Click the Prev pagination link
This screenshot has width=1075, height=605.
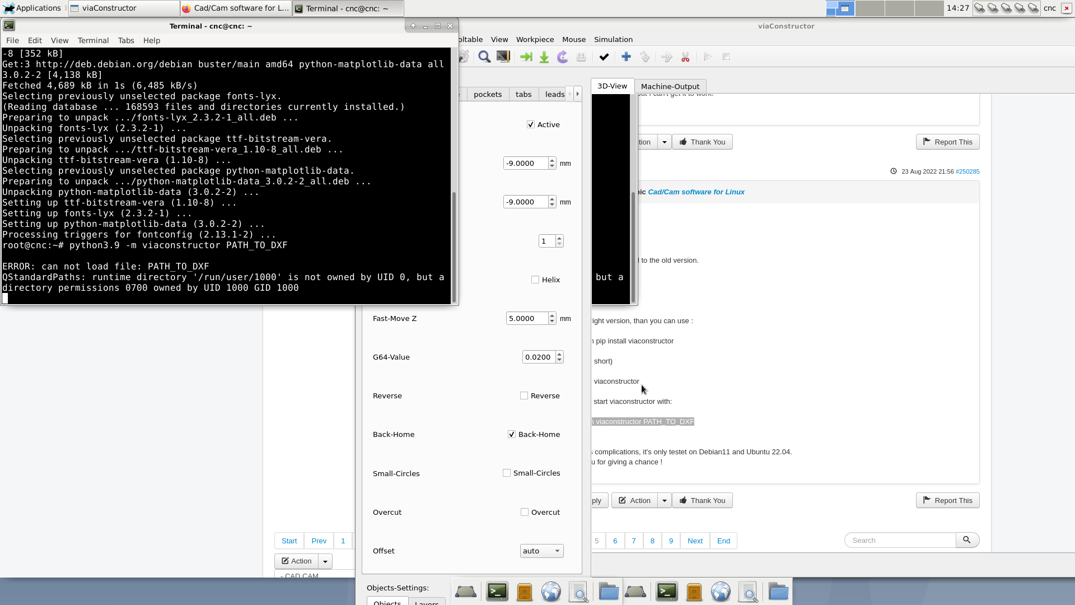click(319, 541)
